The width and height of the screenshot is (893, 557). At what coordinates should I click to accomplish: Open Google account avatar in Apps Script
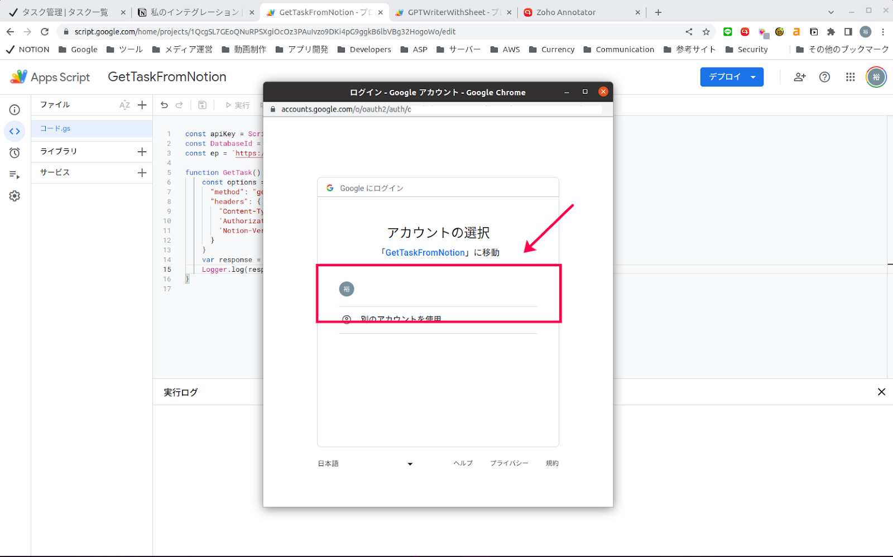click(876, 77)
